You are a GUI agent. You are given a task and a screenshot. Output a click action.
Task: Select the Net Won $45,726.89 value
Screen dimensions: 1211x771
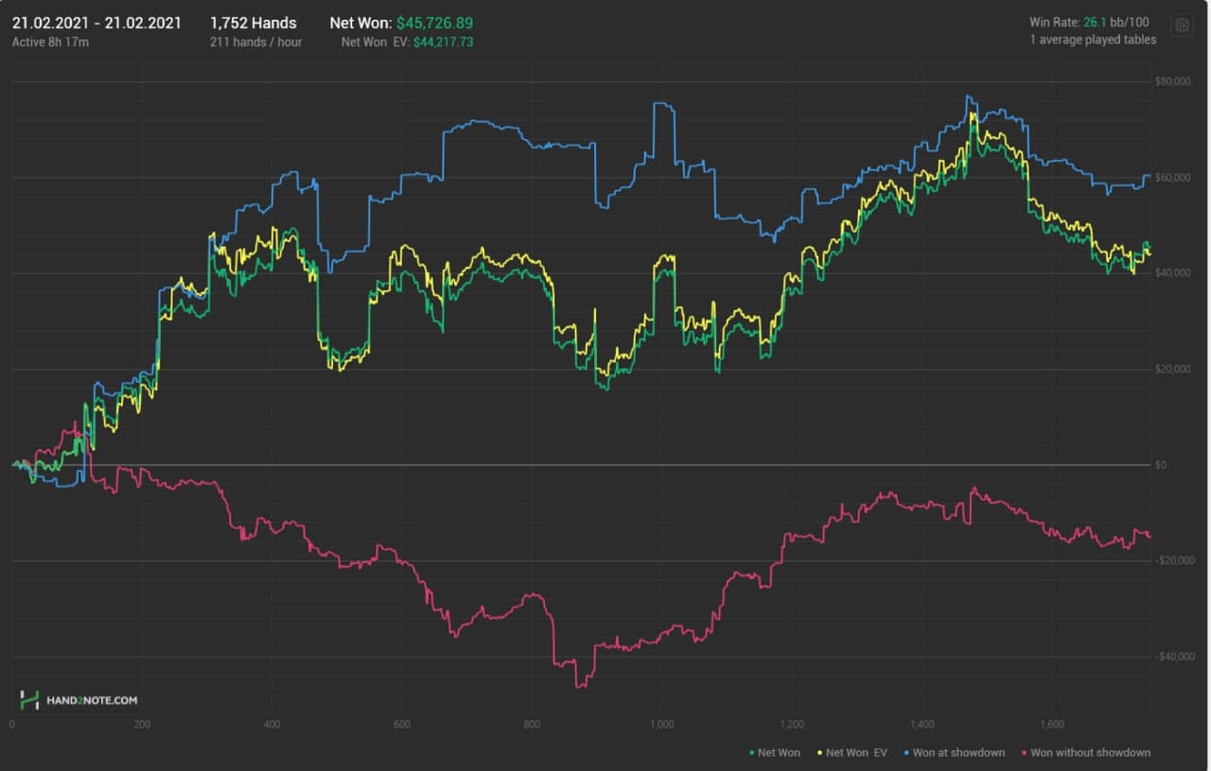click(434, 23)
